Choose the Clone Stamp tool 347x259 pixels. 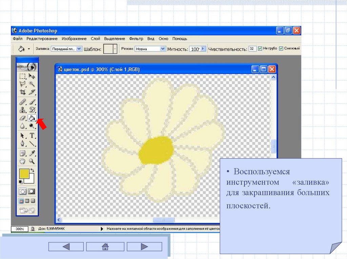click(x=23, y=110)
